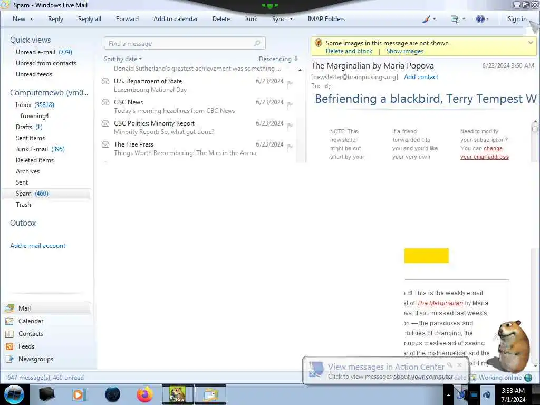Open Feeds via orange RSS icon
Image resolution: width=540 pixels, height=405 pixels.
[x=9, y=346]
